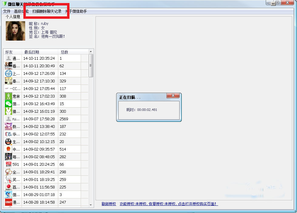This screenshot has height=213, width=297.
Task: Click date 14-09-01 18:19:25
Action: coord(39,179)
